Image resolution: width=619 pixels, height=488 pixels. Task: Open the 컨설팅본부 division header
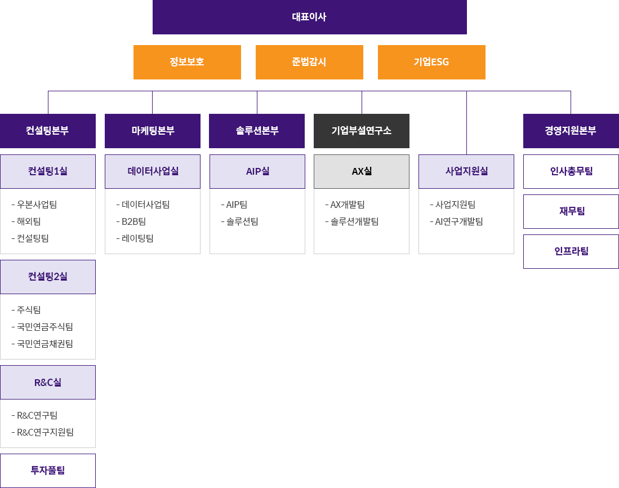[x=48, y=131]
